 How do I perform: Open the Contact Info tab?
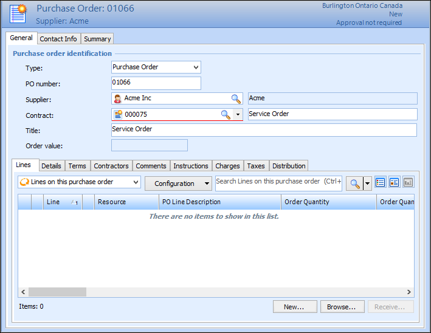[x=58, y=39]
